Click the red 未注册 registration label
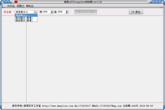165x110 pixels. [7, 12]
